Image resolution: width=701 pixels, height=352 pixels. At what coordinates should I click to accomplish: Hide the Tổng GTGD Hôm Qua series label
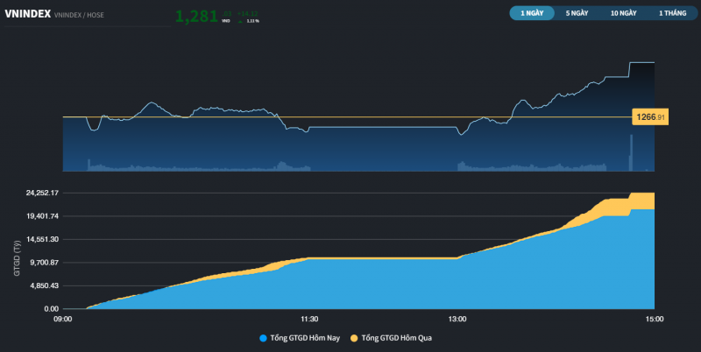point(397,337)
